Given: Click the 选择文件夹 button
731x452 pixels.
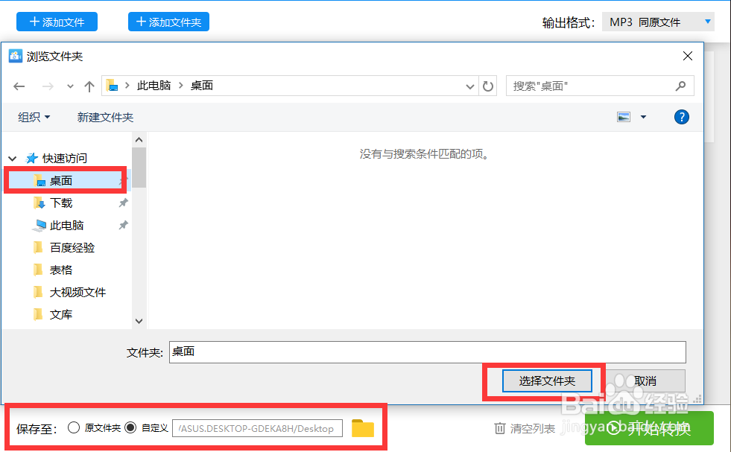Looking at the screenshot, I should click(547, 381).
